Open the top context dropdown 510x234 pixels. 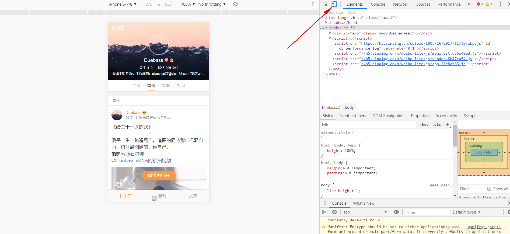365,212
